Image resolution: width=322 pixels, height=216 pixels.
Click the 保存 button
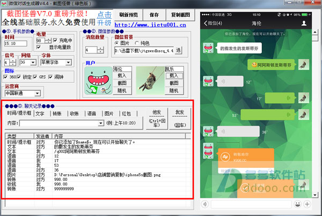point(154,15)
